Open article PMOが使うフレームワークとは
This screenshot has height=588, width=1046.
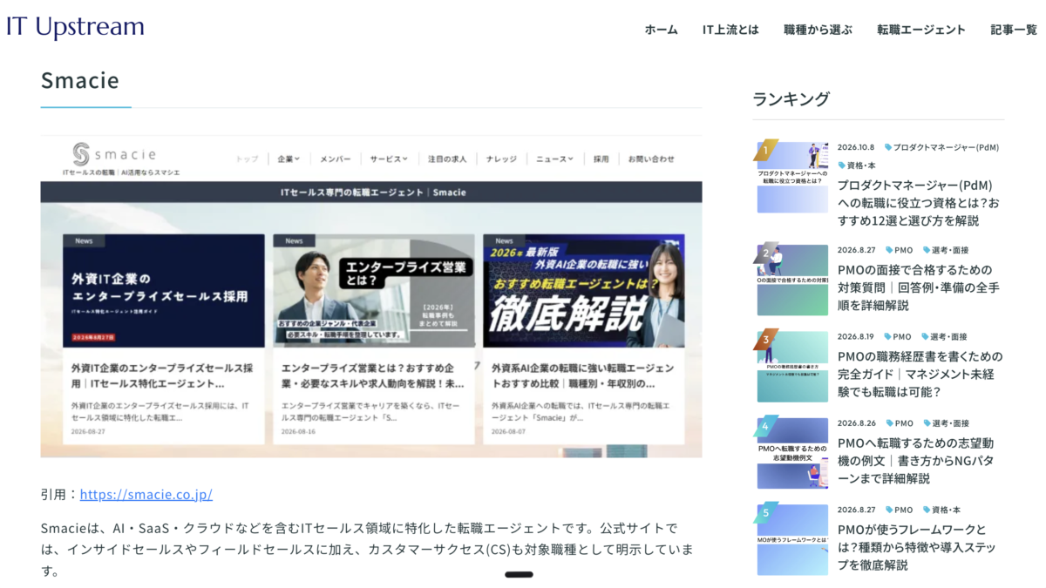[916, 547]
